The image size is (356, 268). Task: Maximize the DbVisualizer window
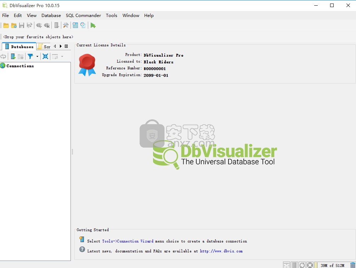coord(332,5)
